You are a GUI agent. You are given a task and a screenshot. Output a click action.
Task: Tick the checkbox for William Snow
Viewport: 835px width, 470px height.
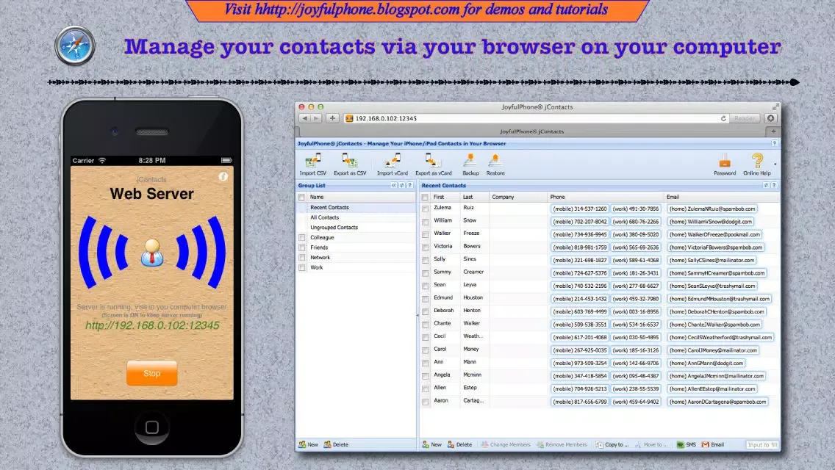(x=425, y=222)
